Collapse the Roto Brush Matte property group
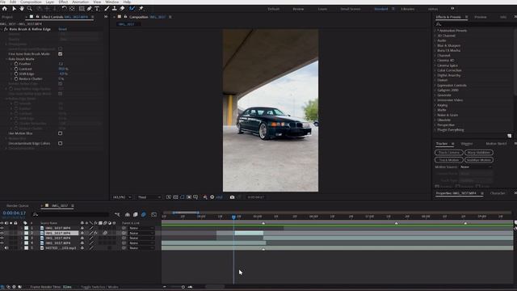The image size is (517, 291). tap(6, 59)
